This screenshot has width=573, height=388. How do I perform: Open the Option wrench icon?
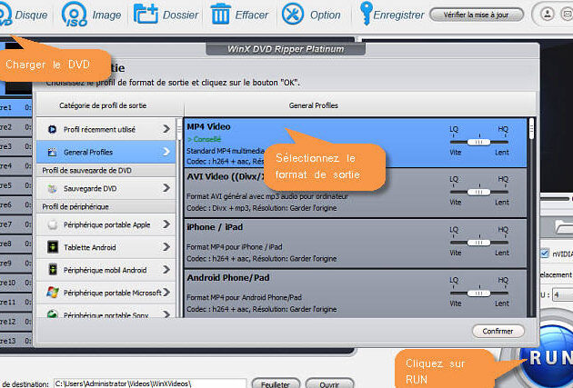pos(293,15)
